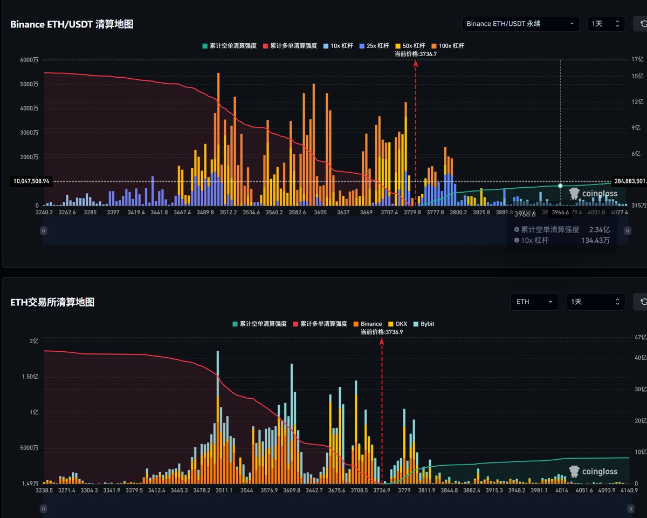Open the ETH coin selector dropdown
Screen dimensions: 647x518
pos(534,302)
